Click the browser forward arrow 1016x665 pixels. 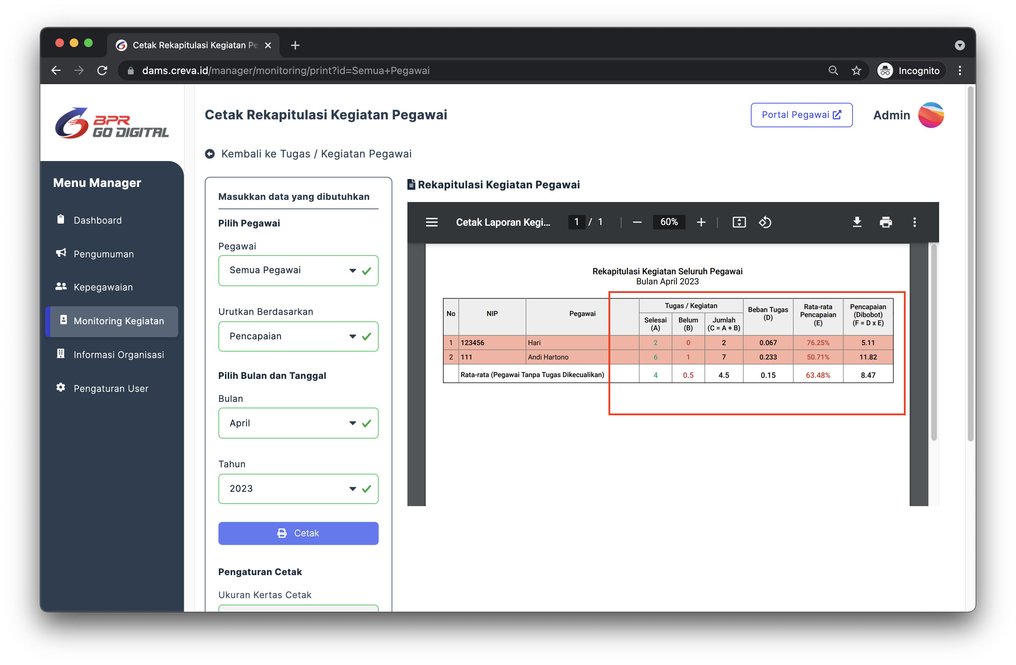(79, 70)
